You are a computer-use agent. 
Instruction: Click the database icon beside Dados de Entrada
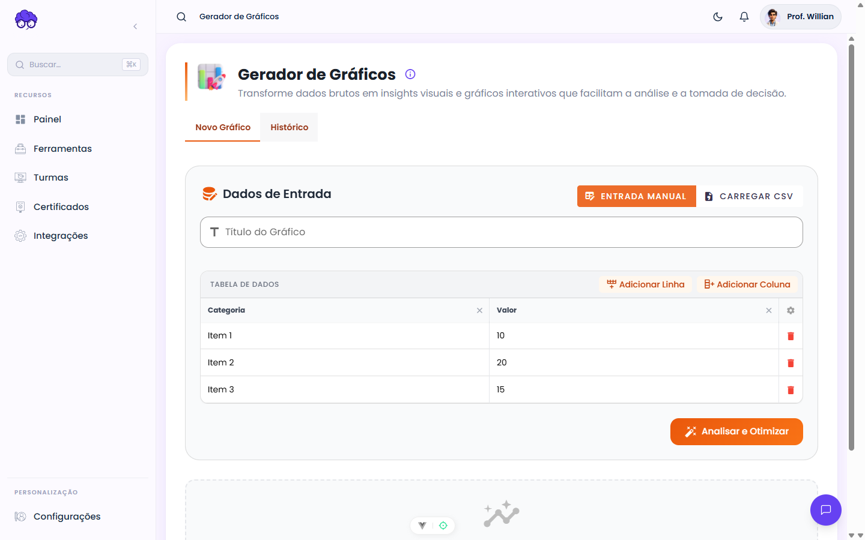tap(210, 194)
